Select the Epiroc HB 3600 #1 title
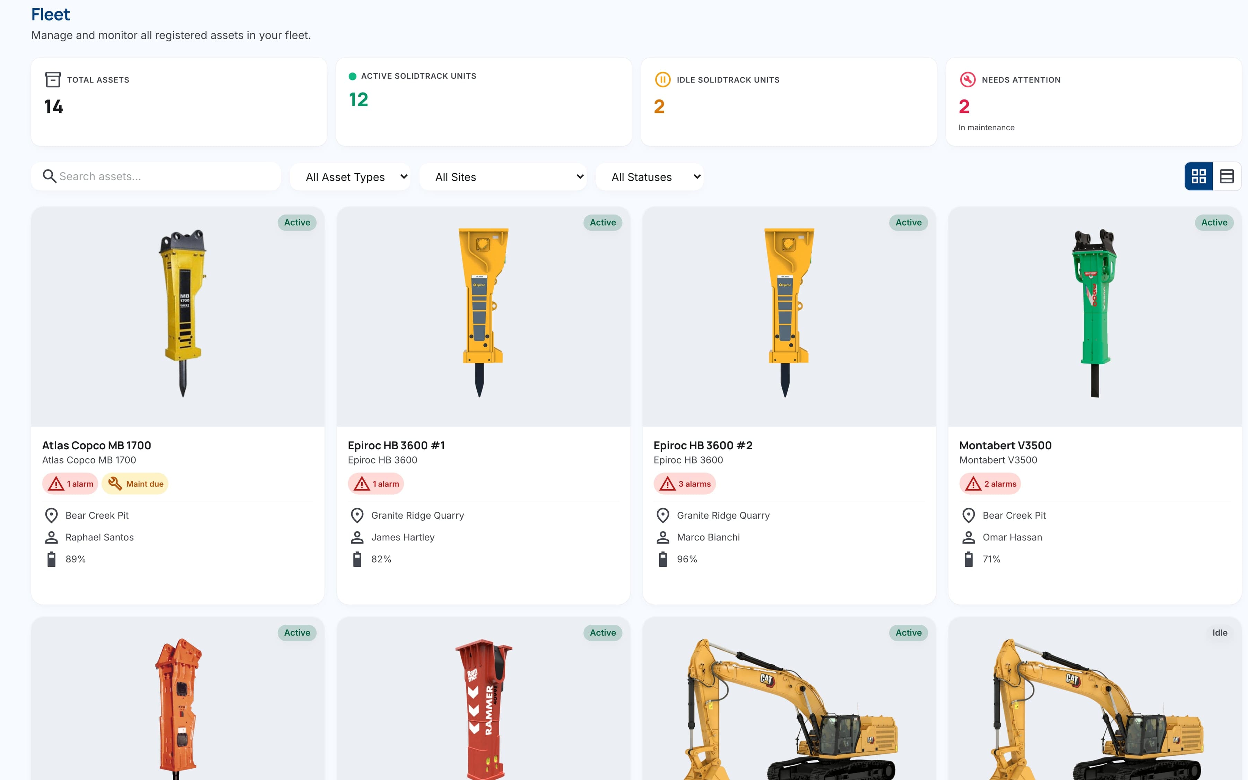 pos(396,445)
